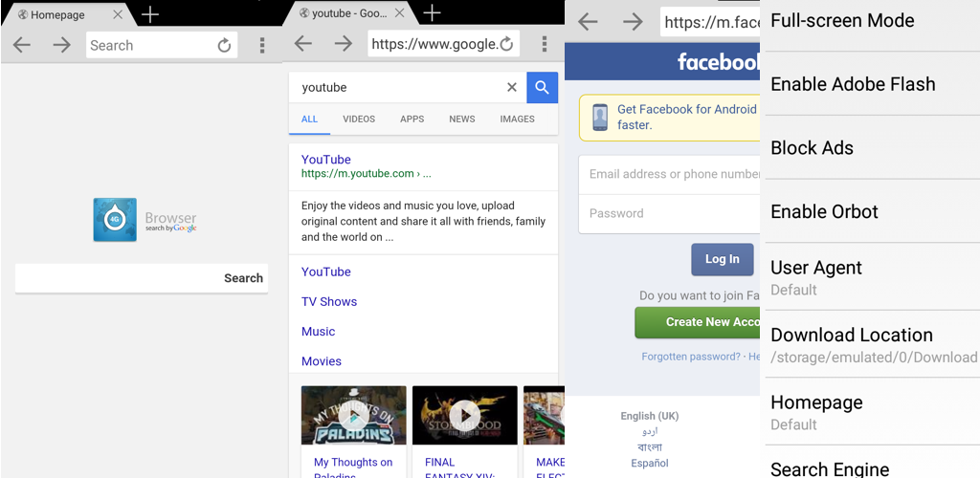Select English (UK) language
This screenshot has width=980, height=478.
(x=650, y=416)
